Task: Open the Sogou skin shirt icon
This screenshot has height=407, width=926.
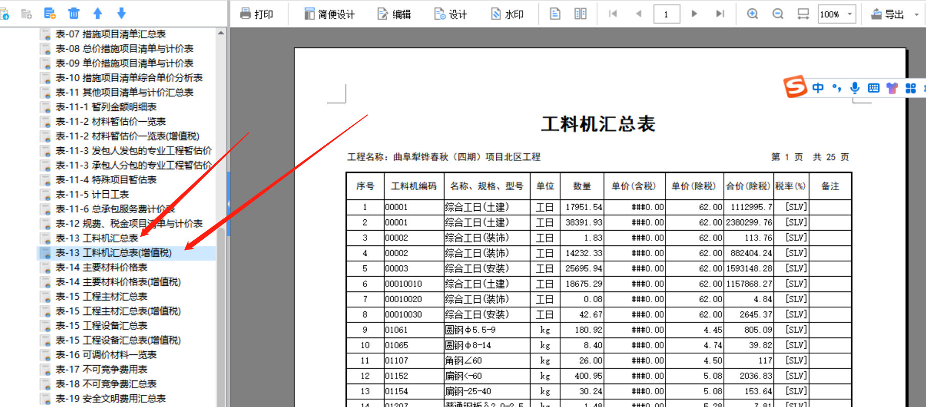Action: pyautogui.click(x=892, y=88)
